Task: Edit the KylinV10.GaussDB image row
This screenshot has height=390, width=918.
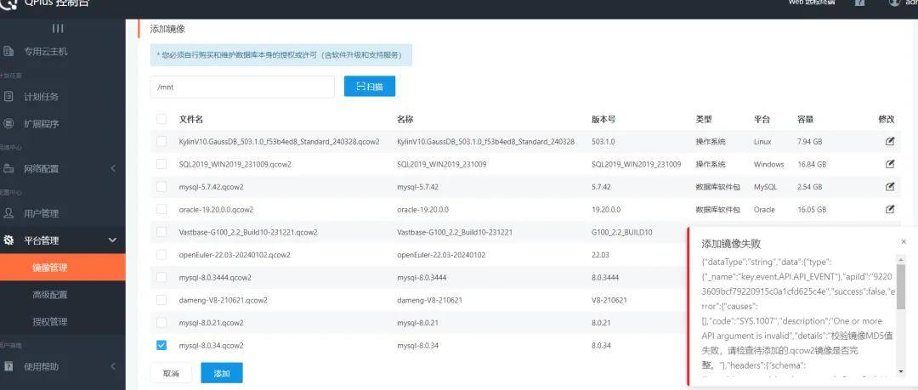Action: coord(889,141)
